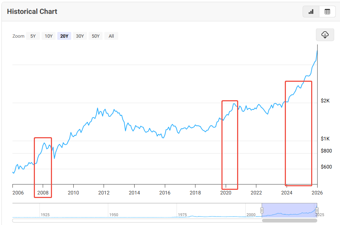340x225 pixels.
Task: Click the left navigator range handle
Action: [x=262, y=210]
